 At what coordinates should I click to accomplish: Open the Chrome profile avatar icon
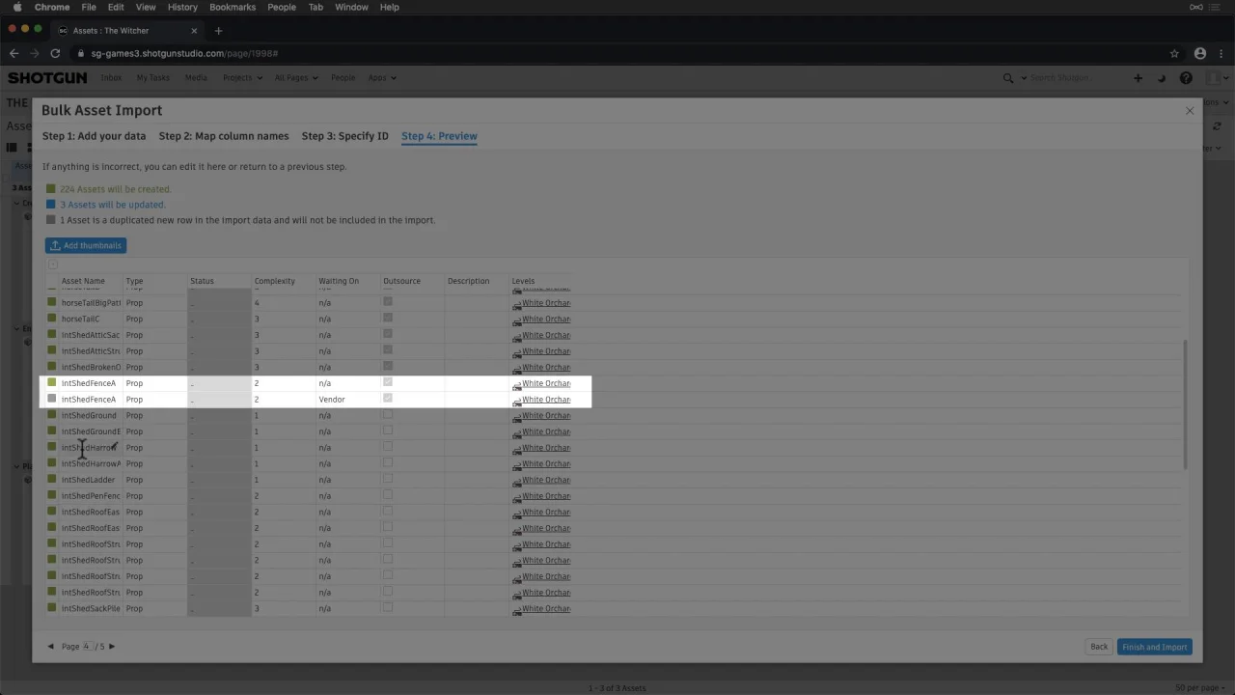click(x=1200, y=53)
